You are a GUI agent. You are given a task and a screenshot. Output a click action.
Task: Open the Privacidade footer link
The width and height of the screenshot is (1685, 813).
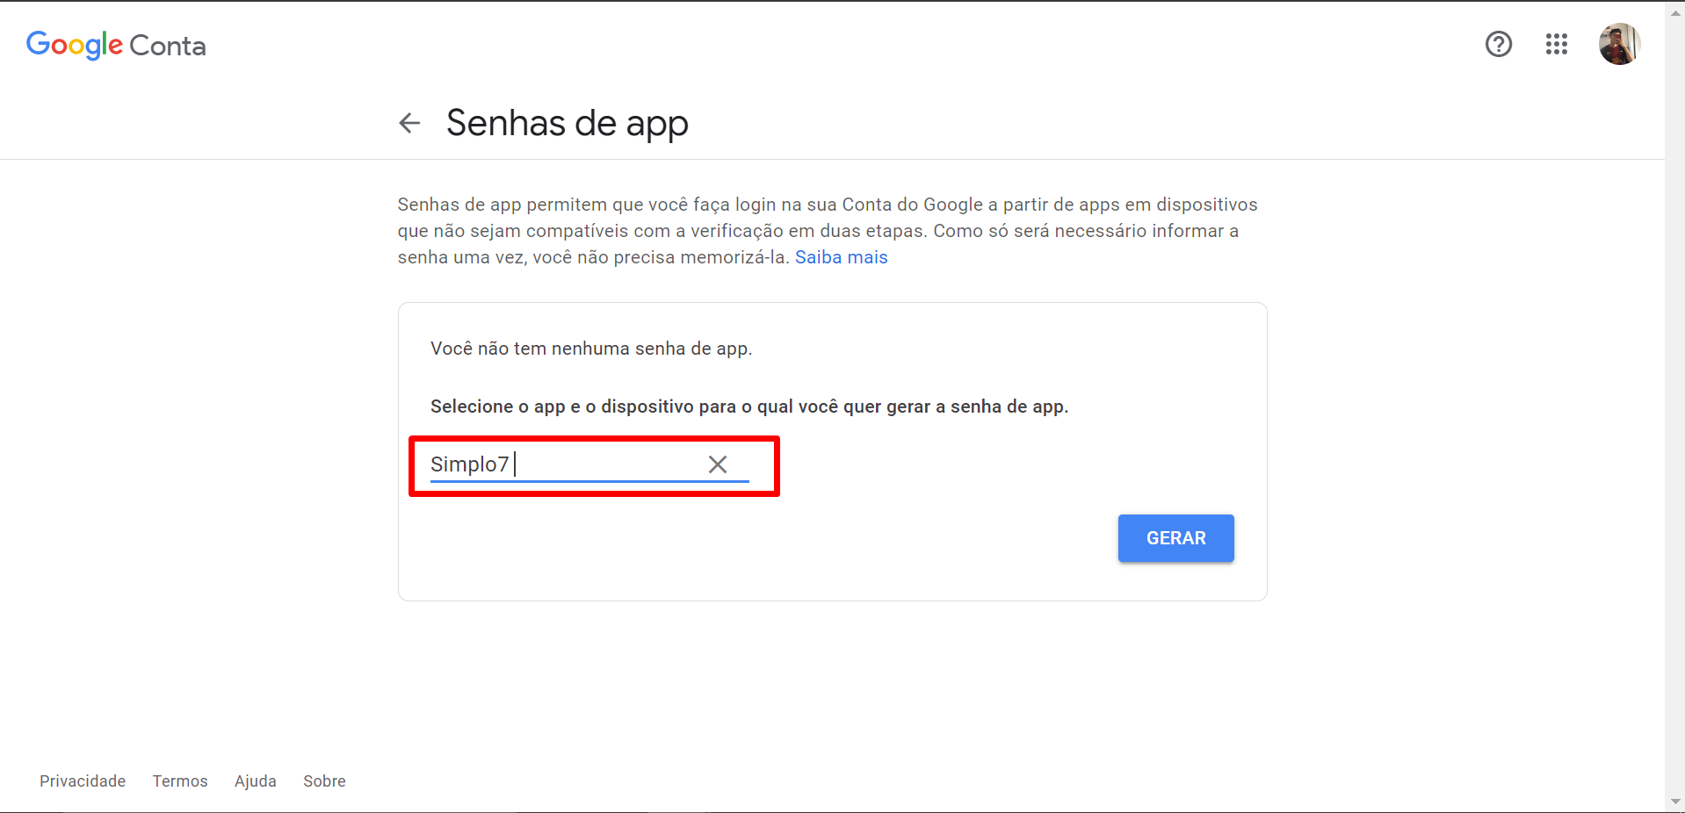pos(83,781)
